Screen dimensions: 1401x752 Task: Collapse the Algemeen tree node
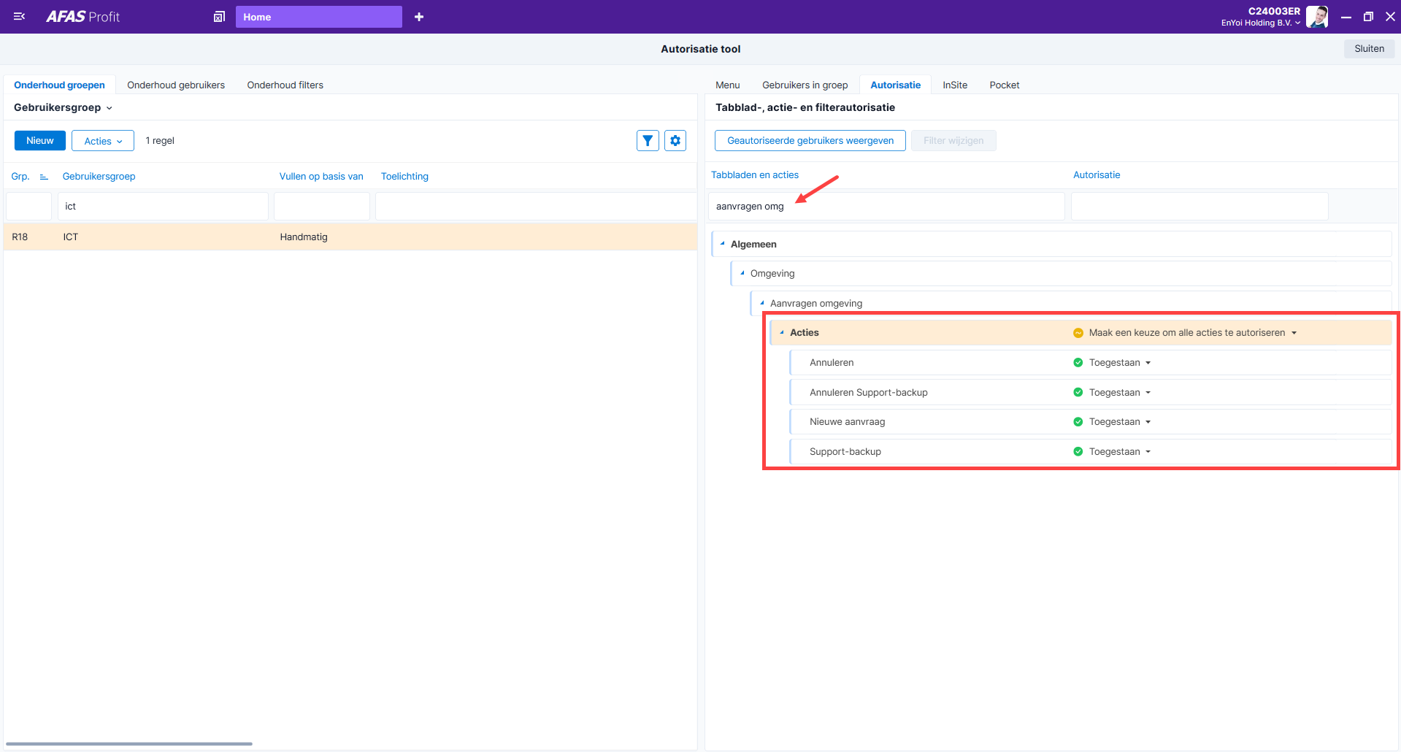coord(723,244)
